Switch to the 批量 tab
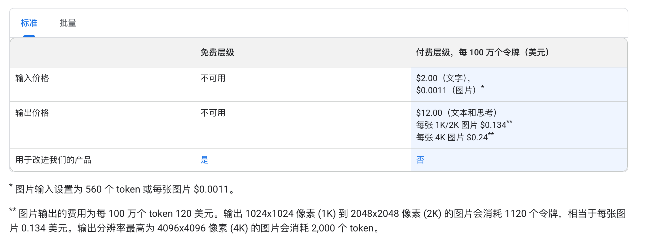The width and height of the screenshot is (649, 246). coord(68,23)
